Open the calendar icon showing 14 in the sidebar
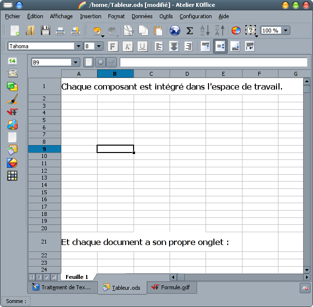This screenshot has height=307, width=313. click(x=12, y=61)
